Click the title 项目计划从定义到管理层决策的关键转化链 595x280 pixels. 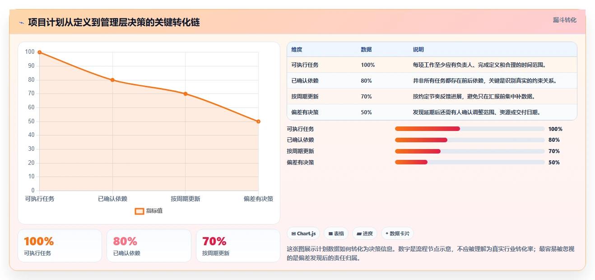pyautogui.click(x=114, y=23)
